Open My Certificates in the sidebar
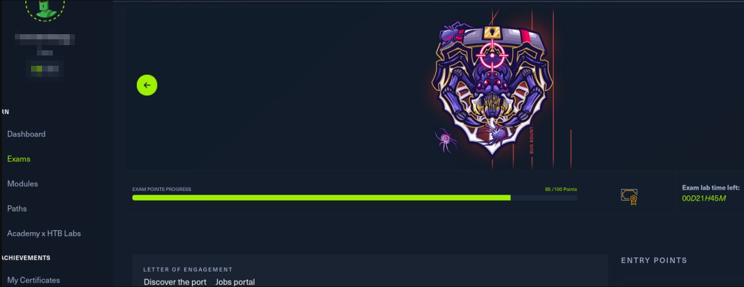This screenshot has width=744, height=287. [33, 281]
